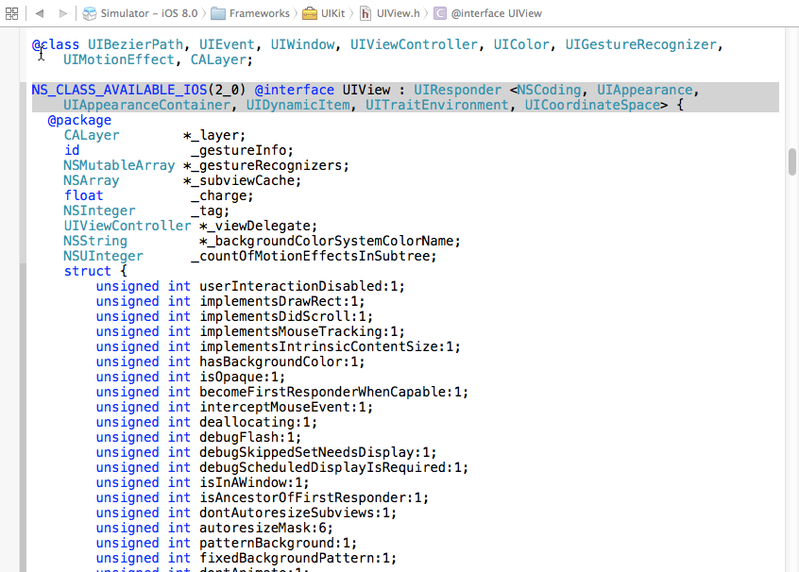
Task: Open the 'UIView.h' file breadcrumb menu
Action: point(398,13)
